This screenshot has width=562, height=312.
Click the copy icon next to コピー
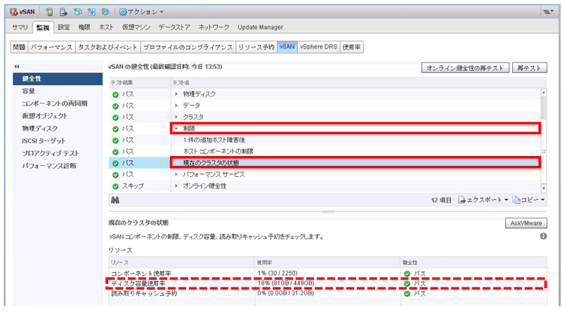coord(516,200)
